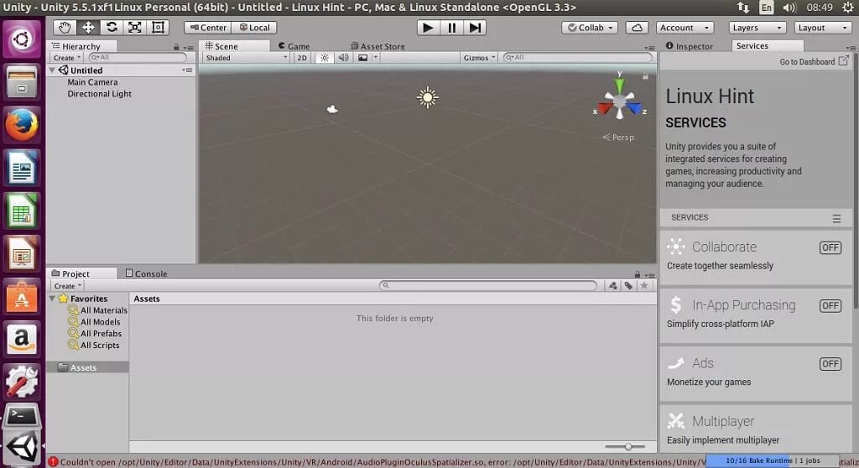This screenshot has height=468, width=859.
Task: Click search by type icon
Action: 613,285
